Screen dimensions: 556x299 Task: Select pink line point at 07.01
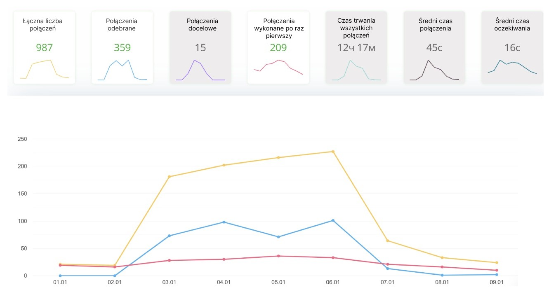388,264
